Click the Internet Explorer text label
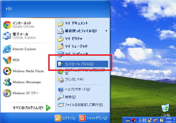176x123 pixels. coord(24,49)
